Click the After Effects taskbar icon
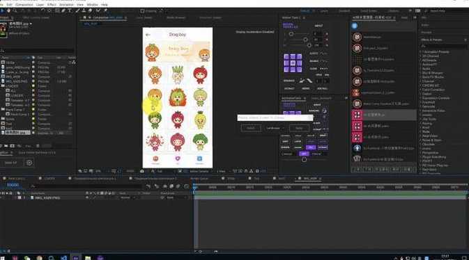The width and height of the screenshot is (469, 260). click(x=76, y=258)
